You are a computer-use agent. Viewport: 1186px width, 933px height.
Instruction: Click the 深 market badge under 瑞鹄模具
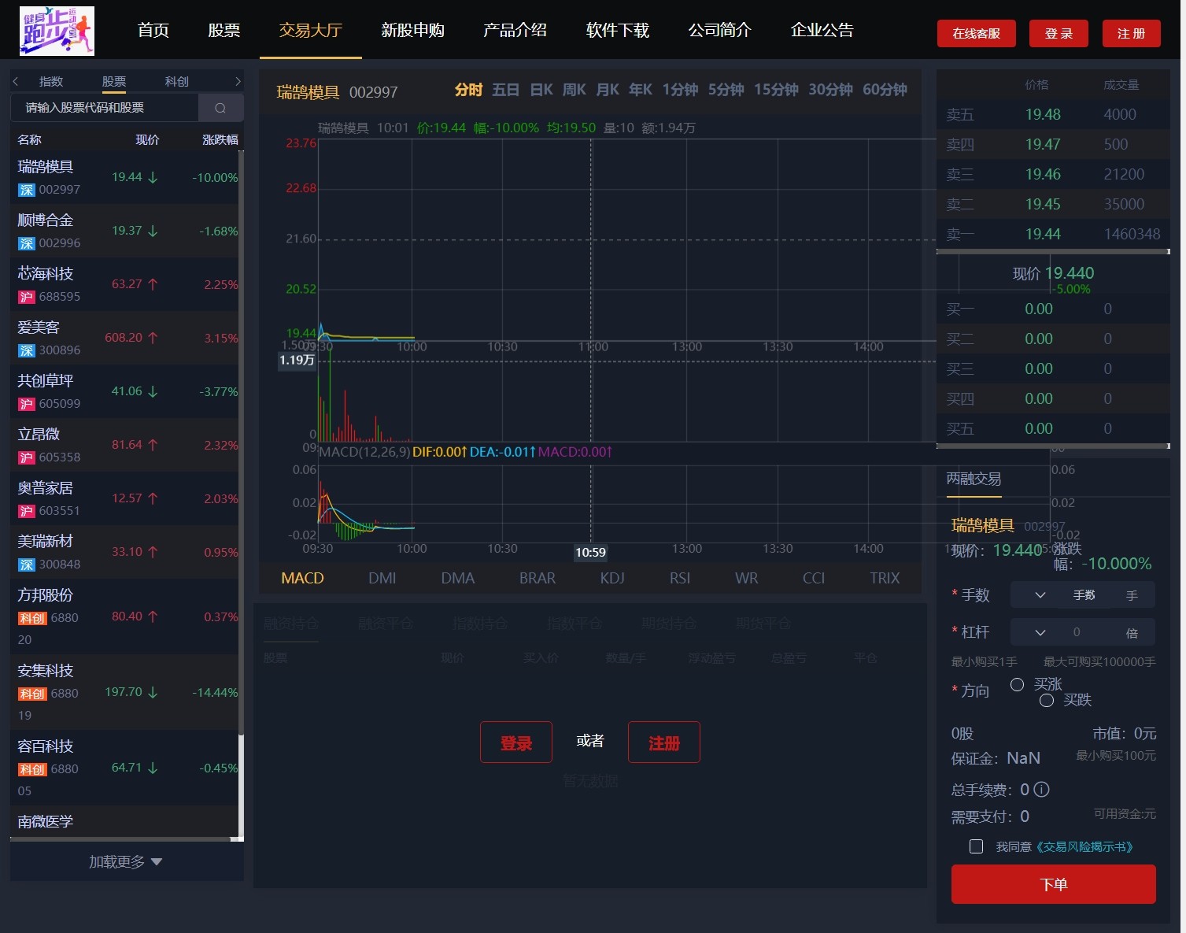(x=27, y=190)
